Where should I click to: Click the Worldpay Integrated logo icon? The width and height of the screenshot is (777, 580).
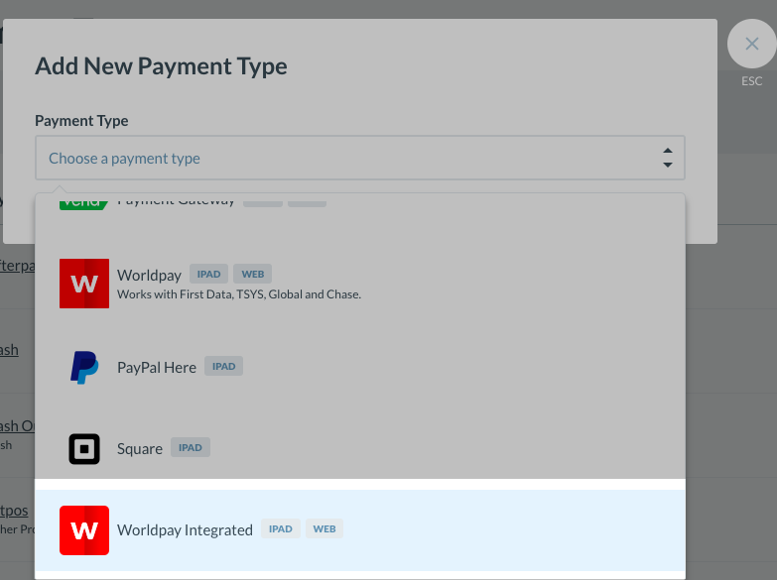click(x=84, y=530)
